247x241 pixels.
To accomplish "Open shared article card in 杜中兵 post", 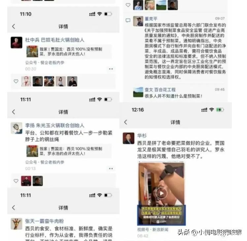I will coord(69,52).
